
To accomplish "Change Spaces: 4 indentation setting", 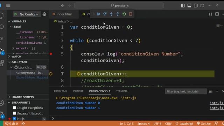I will (x=143, y=124).
